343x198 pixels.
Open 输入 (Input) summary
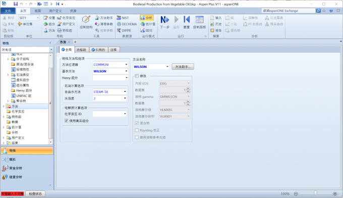click(x=216, y=18)
